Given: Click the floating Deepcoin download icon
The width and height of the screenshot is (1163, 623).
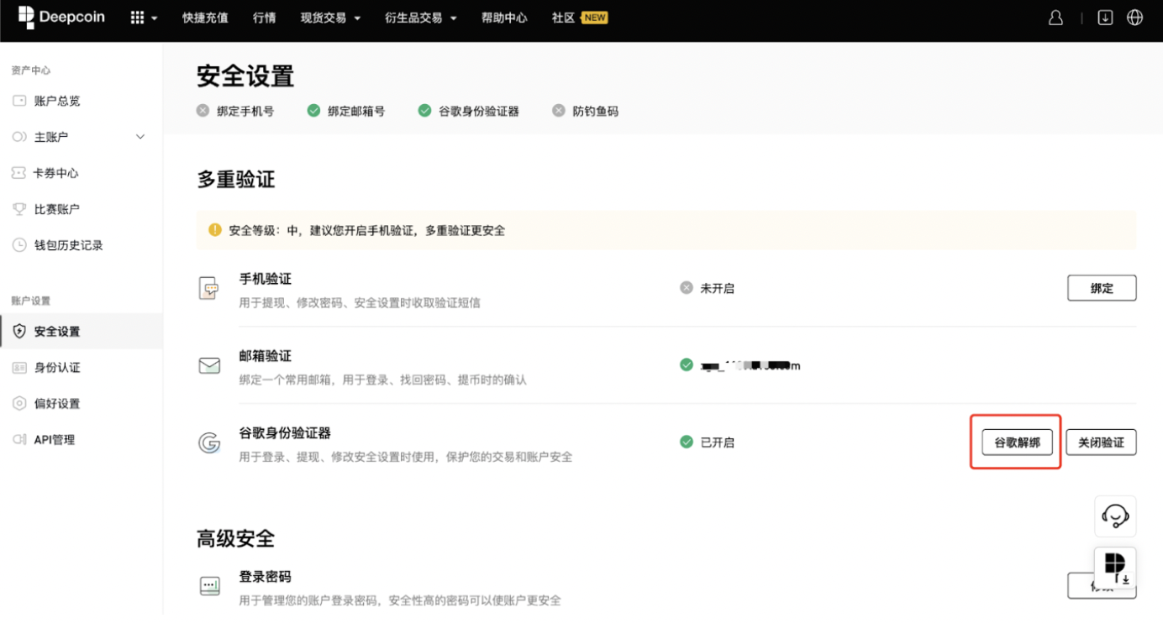Looking at the screenshot, I should (x=1115, y=568).
